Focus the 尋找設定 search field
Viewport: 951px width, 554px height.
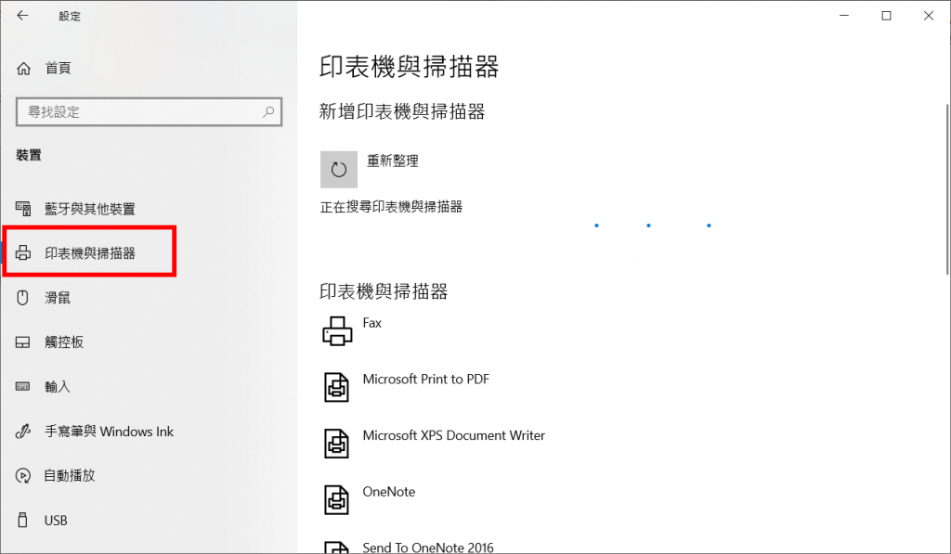(149, 111)
